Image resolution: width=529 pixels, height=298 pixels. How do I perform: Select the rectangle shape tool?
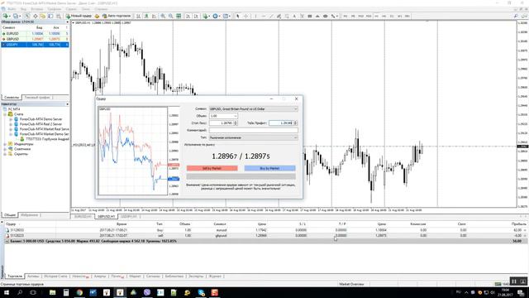tap(310, 16)
